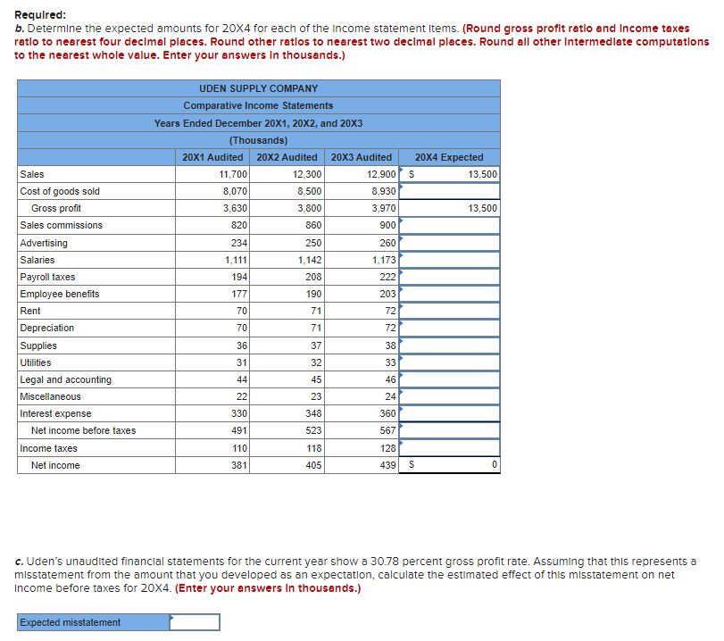Click the Comparative Income Statements heading

click(x=258, y=105)
